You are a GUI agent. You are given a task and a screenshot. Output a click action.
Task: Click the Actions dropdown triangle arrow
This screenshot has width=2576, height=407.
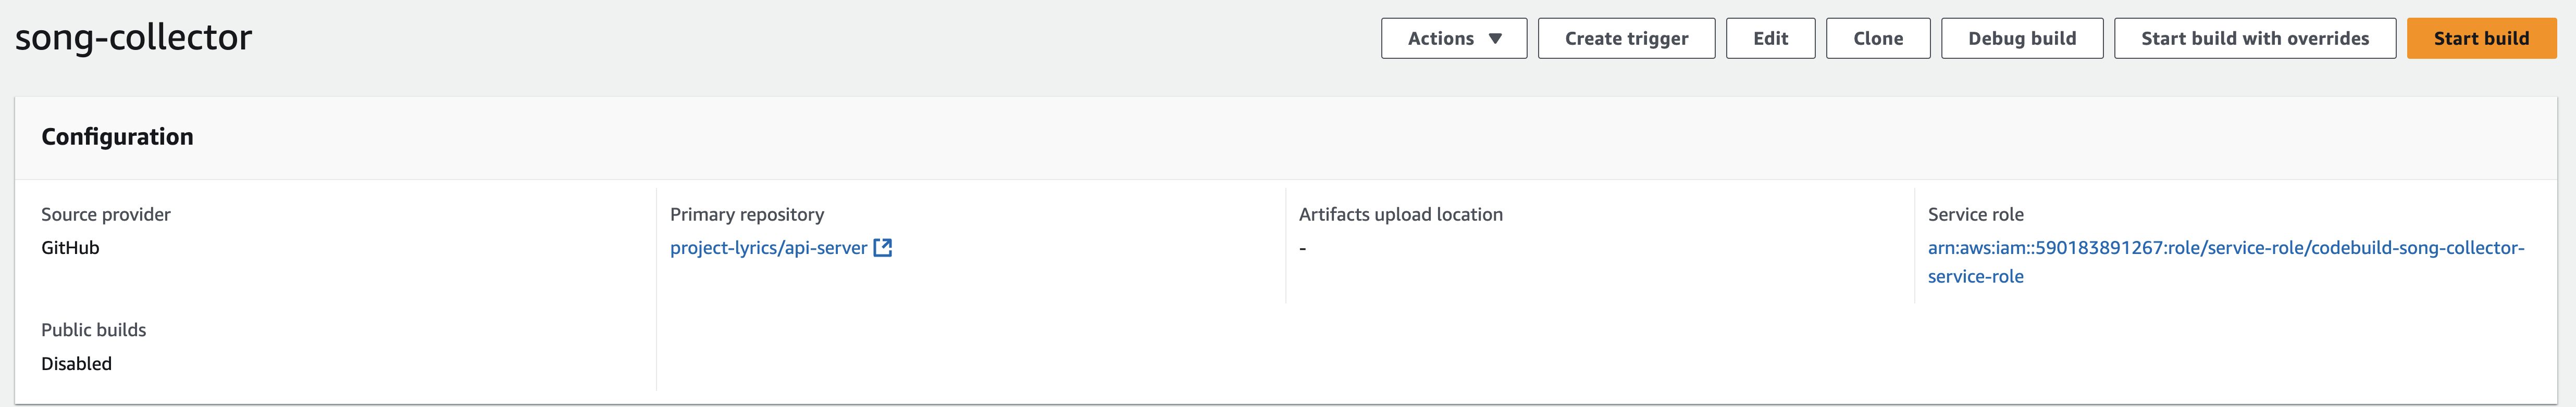point(1495,39)
